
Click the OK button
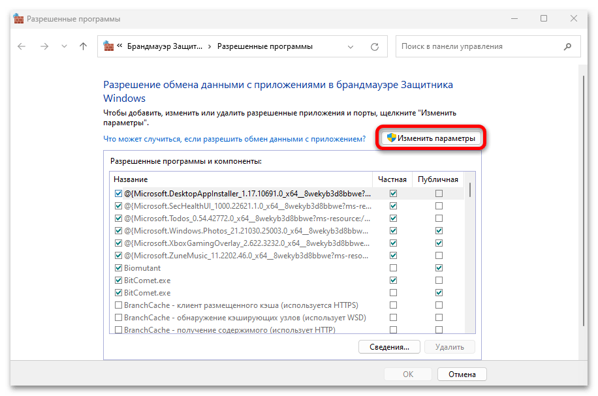[408, 374]
